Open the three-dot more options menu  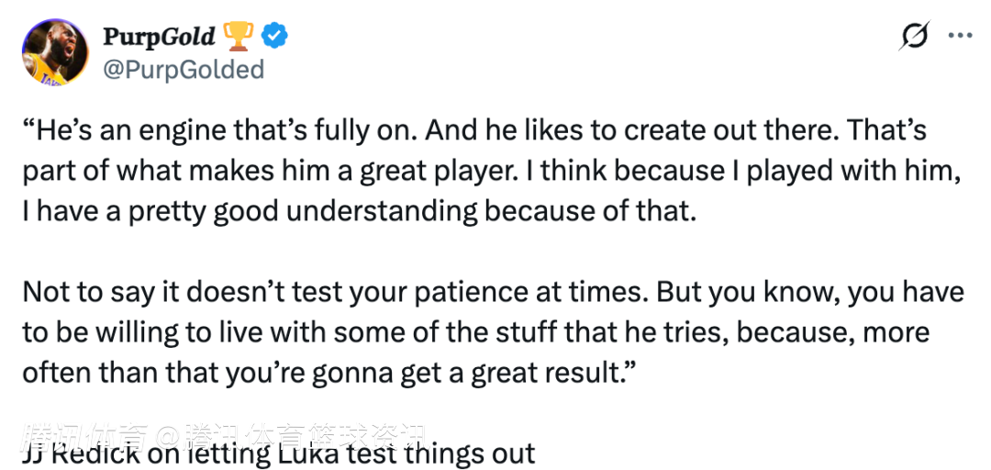point(959,36)
